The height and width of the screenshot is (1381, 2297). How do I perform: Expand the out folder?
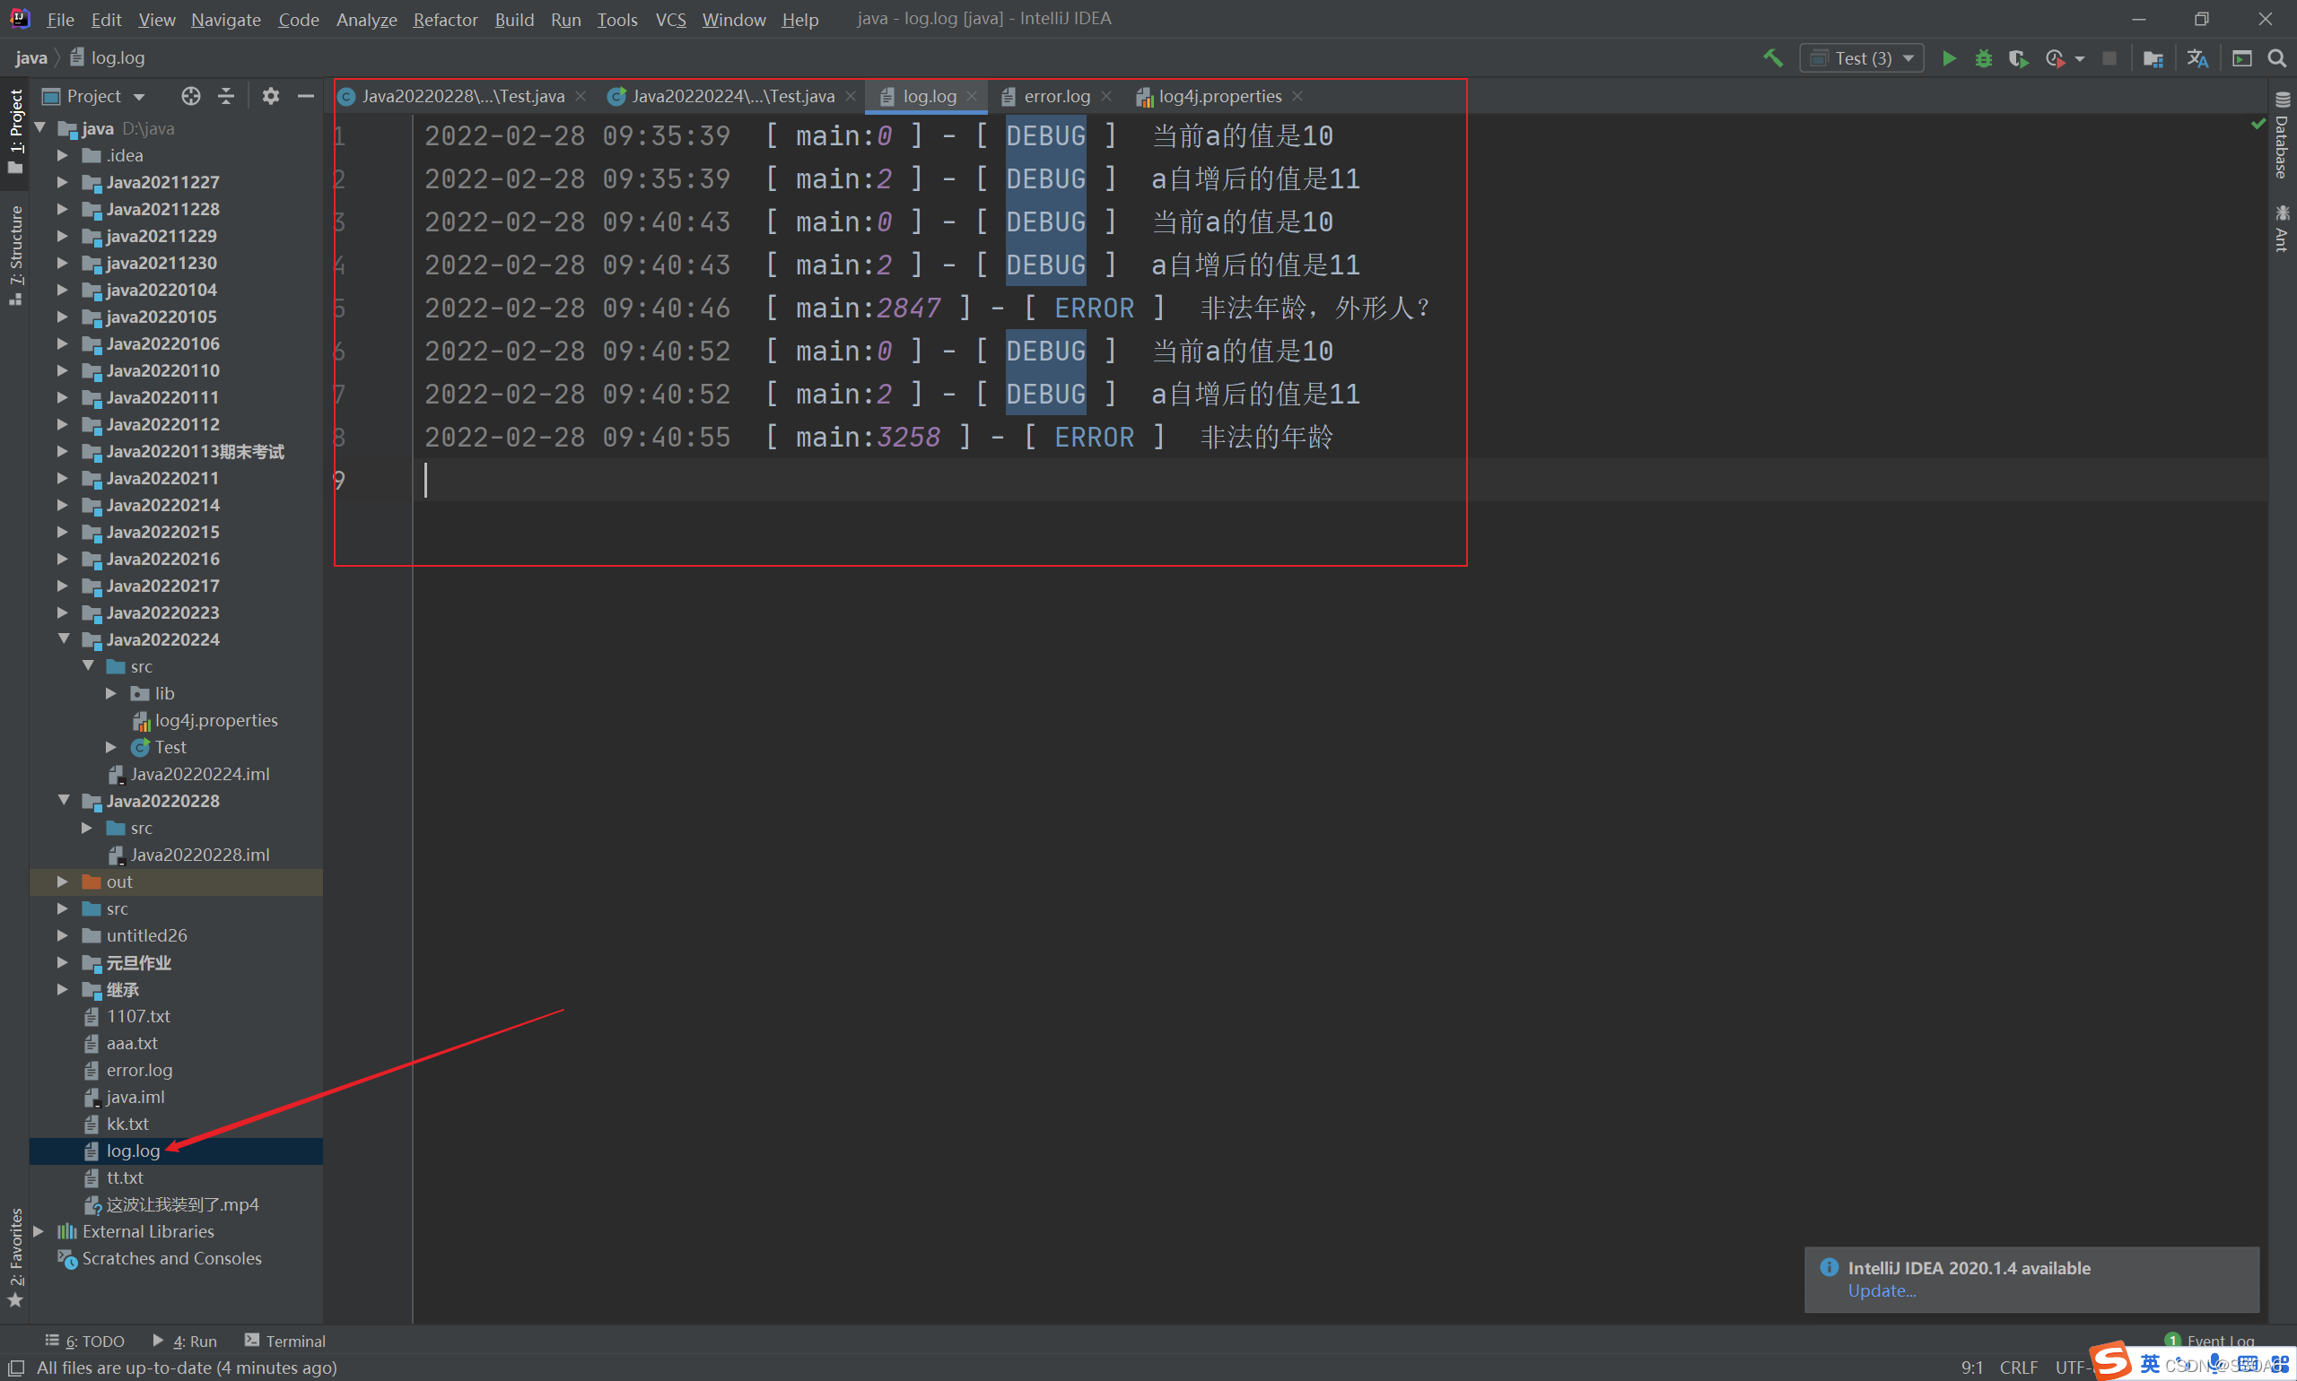point(63,882)
